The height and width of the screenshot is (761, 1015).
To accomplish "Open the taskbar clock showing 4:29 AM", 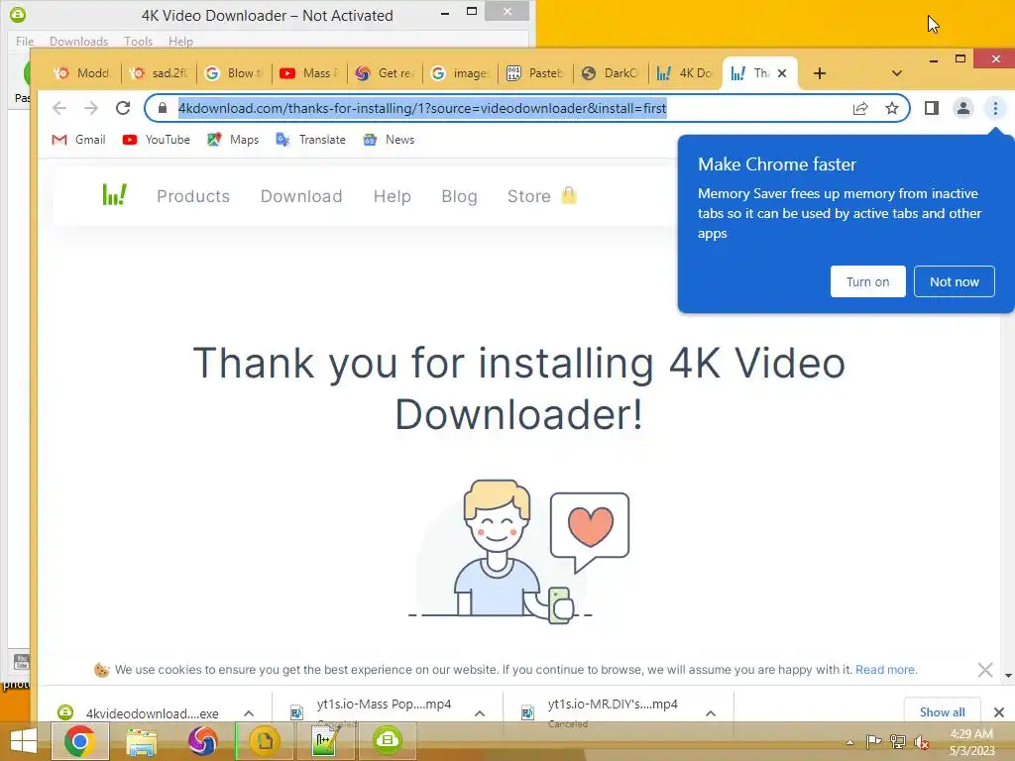I will [971, 742].
